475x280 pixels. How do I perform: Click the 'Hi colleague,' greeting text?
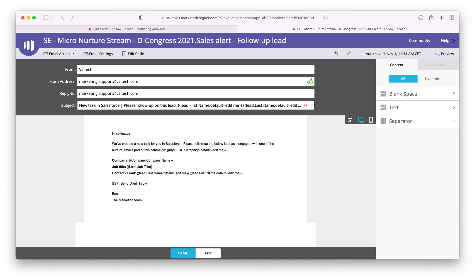click(121, 133)
